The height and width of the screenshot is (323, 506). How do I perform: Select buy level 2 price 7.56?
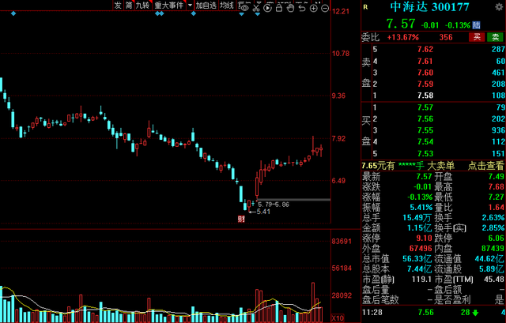coord(425,118)
